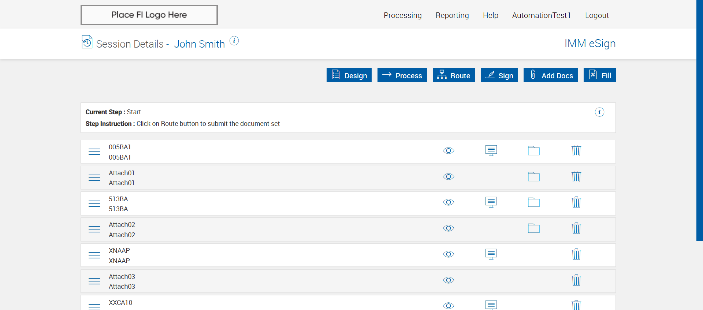This screenshot has height=310, width=703.
Task: Grab the reorder handle for 005BA1
Action: click(94, 152)
